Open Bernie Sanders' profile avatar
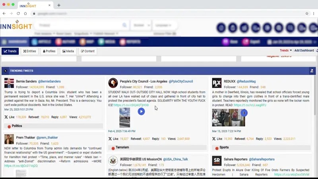 (x=9, y=83)
